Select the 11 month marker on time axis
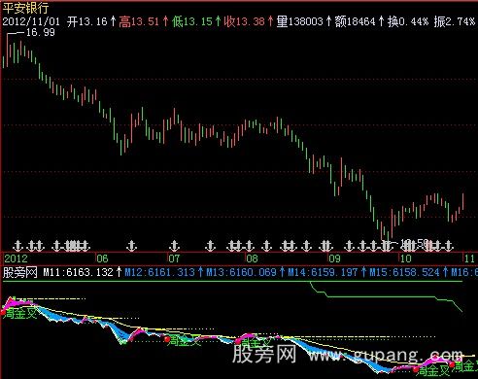 pos(469,258)
